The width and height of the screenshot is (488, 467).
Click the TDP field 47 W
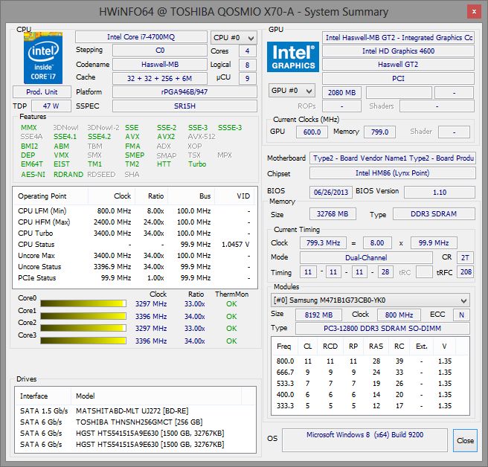[51, 106]
